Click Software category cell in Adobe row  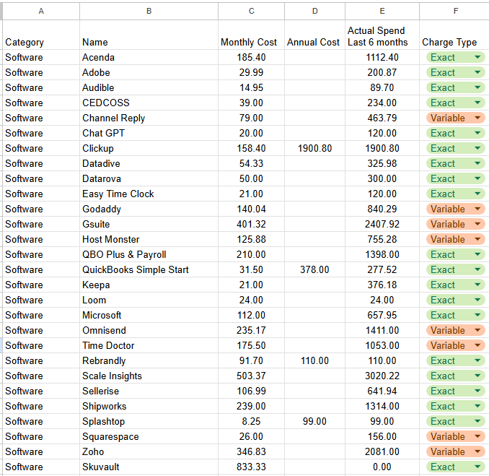click(41, 72)
